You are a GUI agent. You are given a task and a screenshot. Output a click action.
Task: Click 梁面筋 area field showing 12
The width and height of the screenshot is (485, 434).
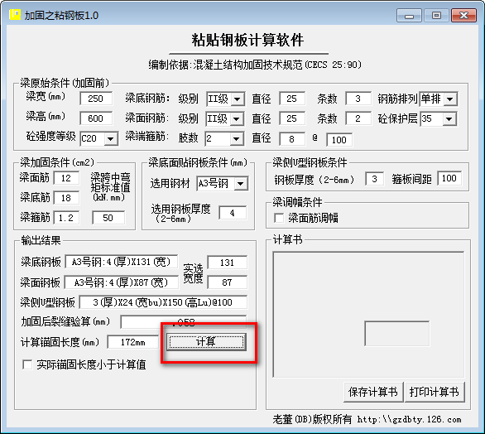pos(66,178)
